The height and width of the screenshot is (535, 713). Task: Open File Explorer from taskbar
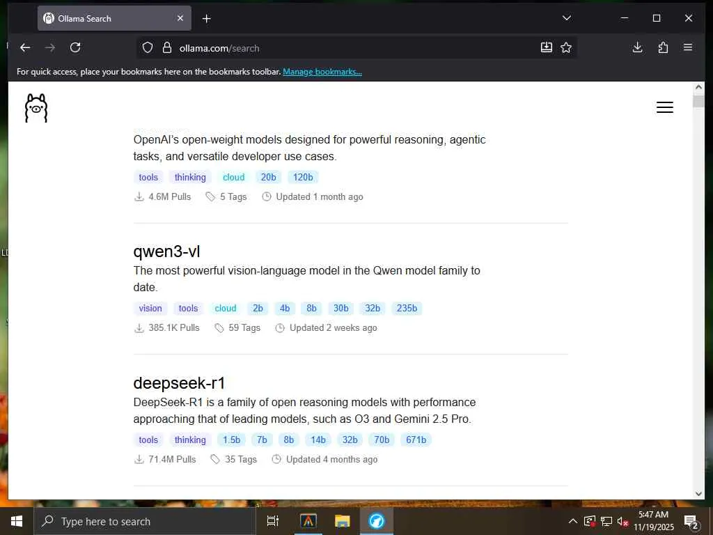click(342, 521)
